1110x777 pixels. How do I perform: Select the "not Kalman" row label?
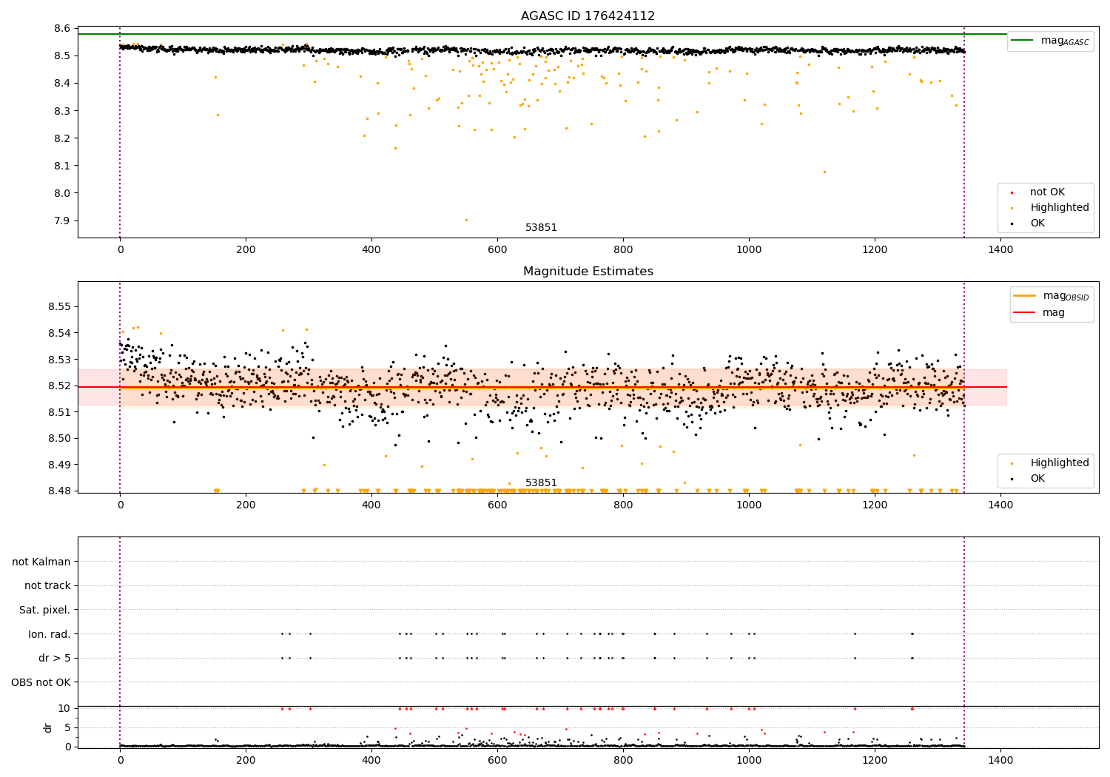tap(41, 562)
